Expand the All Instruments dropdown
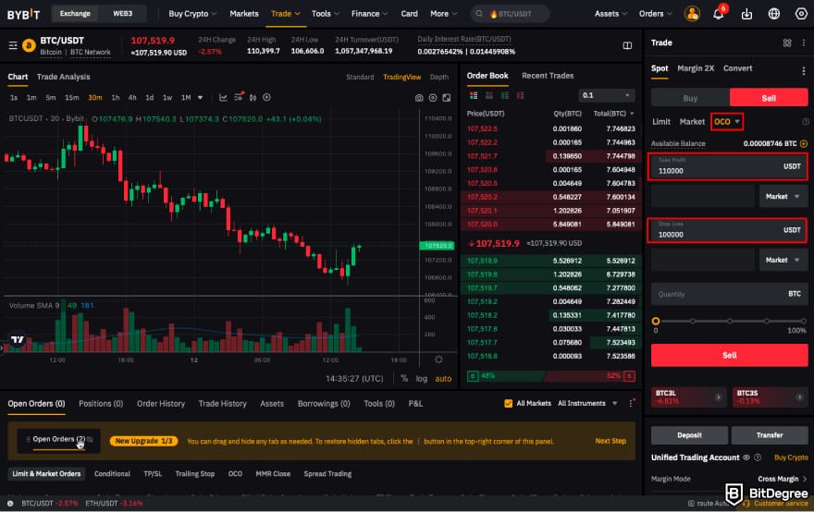 [587, 403]
